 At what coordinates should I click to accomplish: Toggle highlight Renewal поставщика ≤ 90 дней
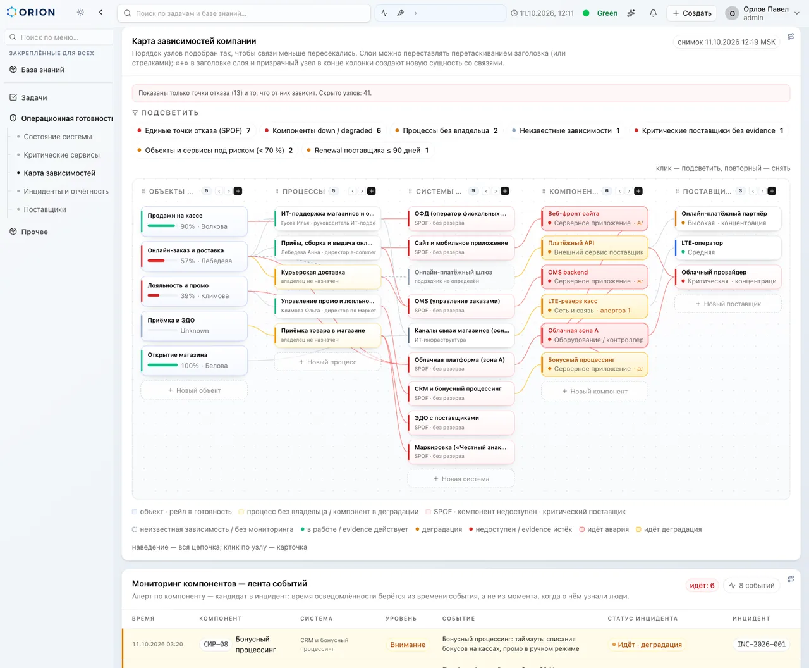tap(367, 150)
